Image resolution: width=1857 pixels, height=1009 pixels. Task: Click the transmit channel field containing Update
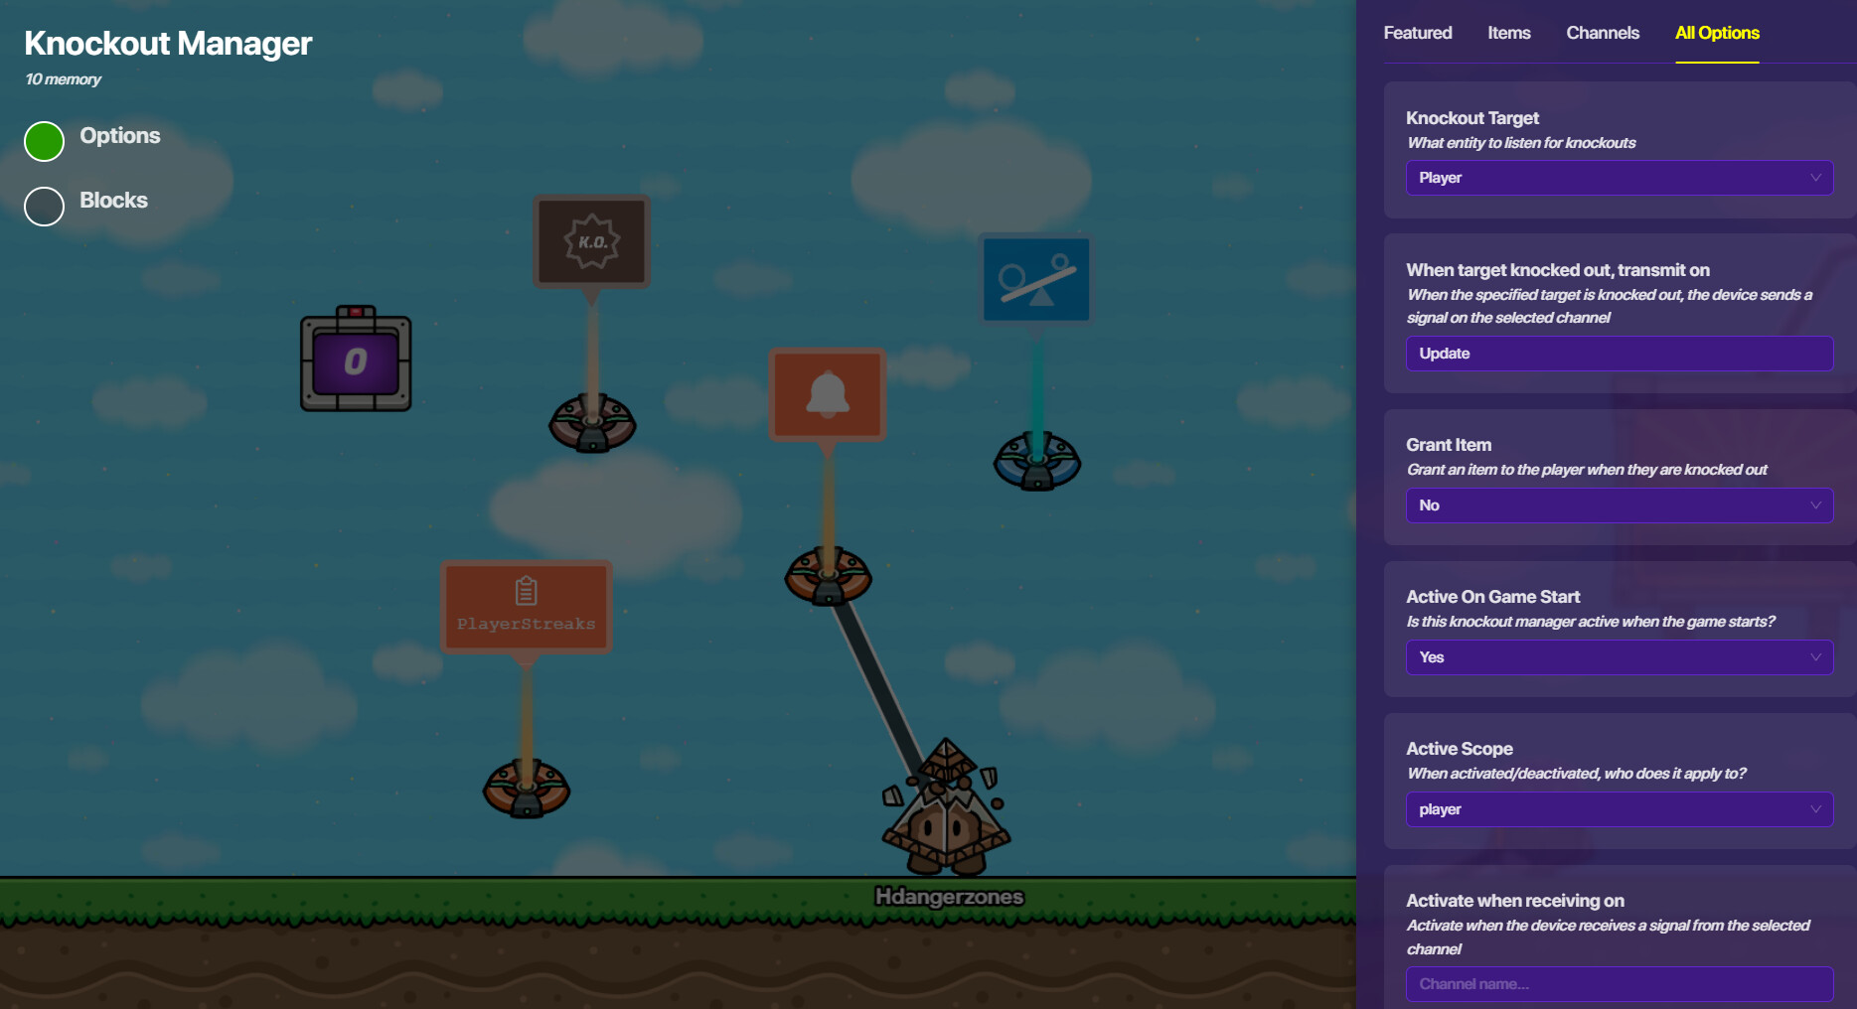tap(1619, 354)
